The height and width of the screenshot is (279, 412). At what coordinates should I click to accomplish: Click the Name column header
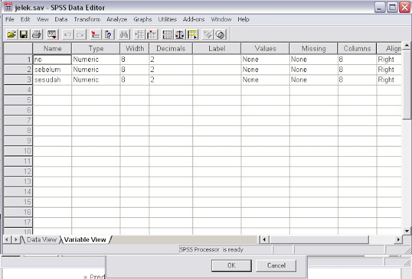pyautogui.click(x=52, y=49)
